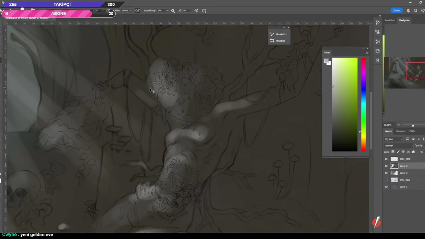The height and width of the screenshot is (239, 425).
Task: Open the Brush Settings panel
Action: (279, 34)
